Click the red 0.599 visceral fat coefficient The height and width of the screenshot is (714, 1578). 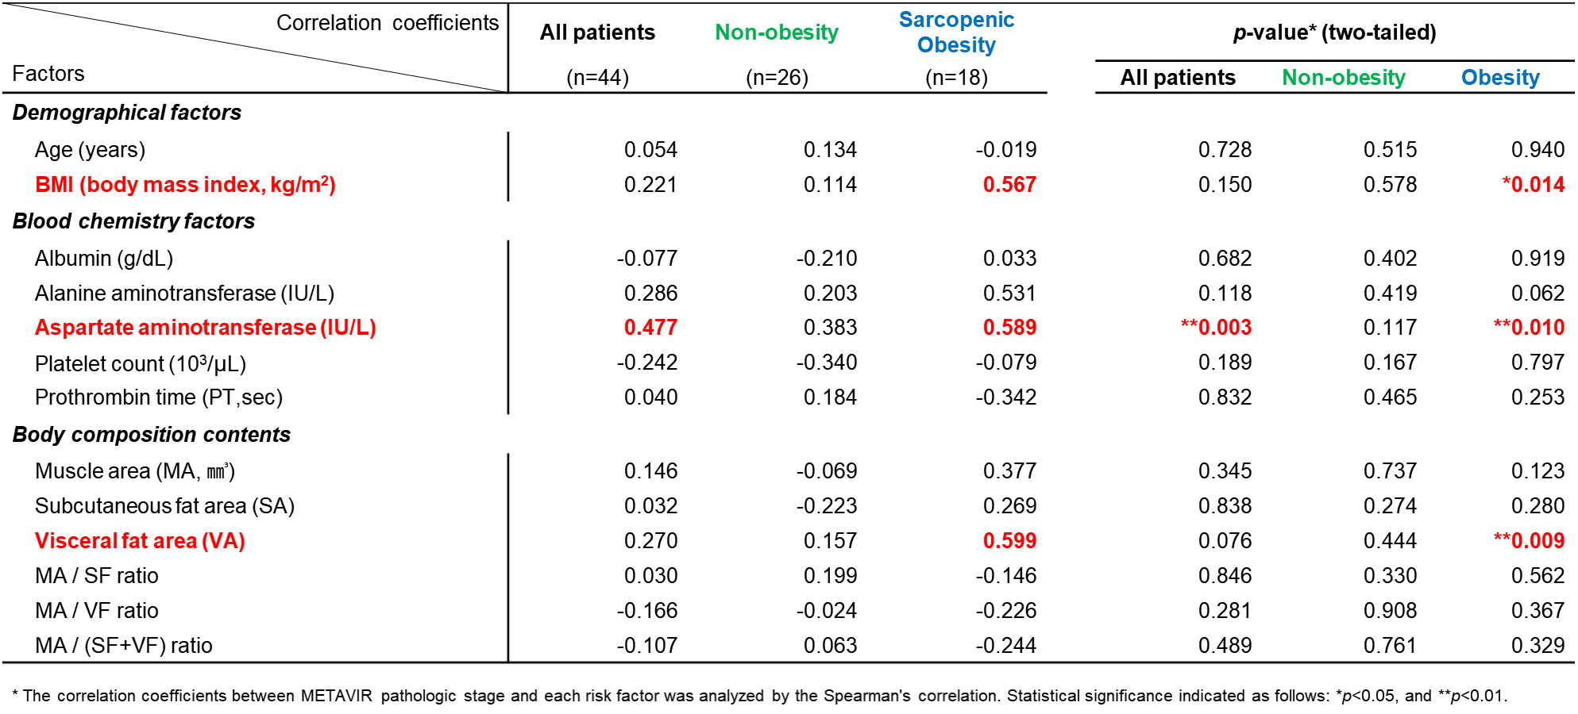coord(1009,541)
